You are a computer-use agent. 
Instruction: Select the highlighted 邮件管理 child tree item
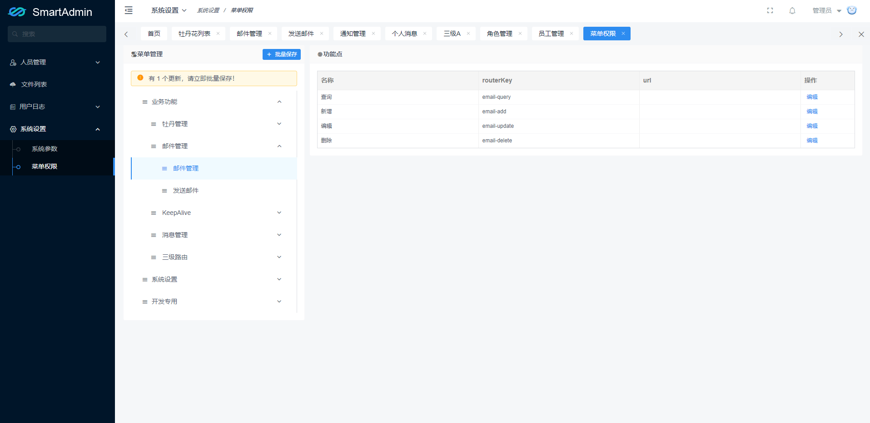coord(214,168)
